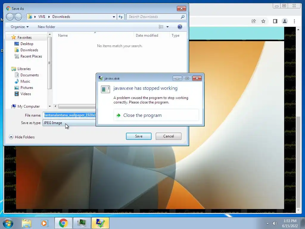
Task: Open the green monitor taskbar app
Action: 82,223
